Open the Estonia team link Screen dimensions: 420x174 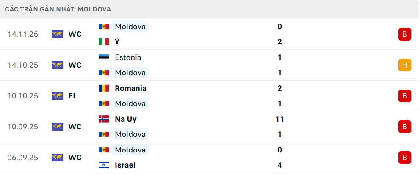pyautogui.click(x=128, y=57)
